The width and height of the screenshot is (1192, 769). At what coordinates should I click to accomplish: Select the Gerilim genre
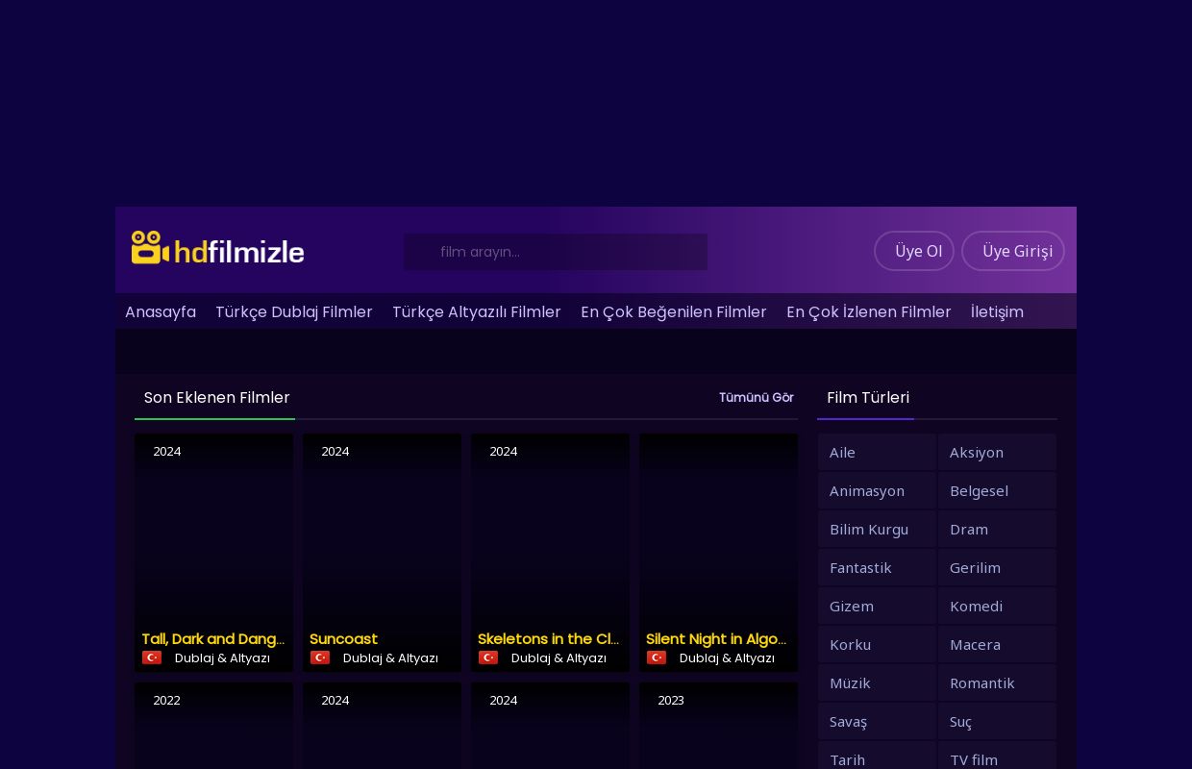[997, 567]
